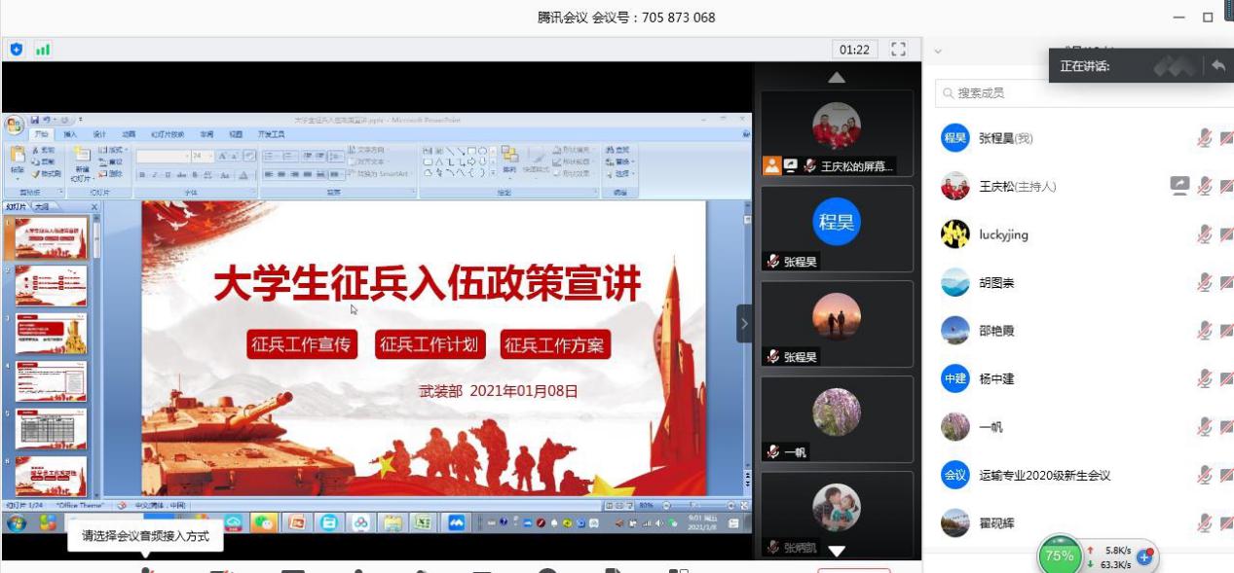Screen dimensions: 1234x573
Task: Click the 征兵工作计划 button on the slide
Action: click(430, 344)
